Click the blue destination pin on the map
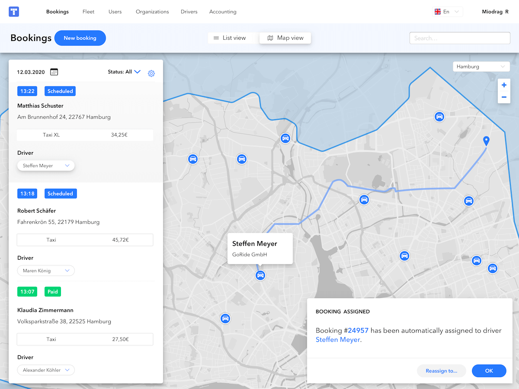This screenshot has height=389, width=519. (x=486, y=140)
